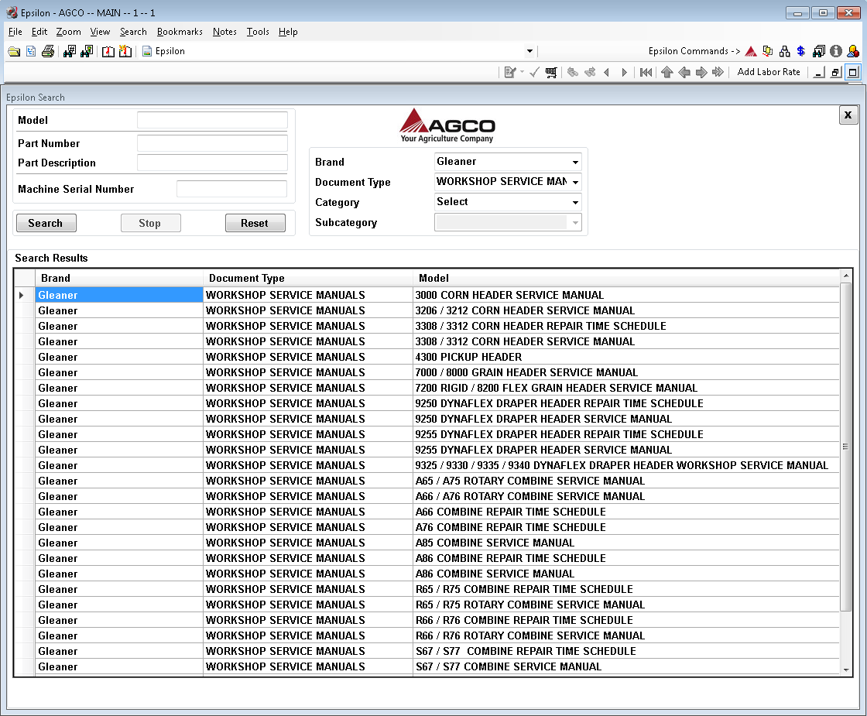Click into the Part Number input field
This screenshot has height=716, width=867.
pyautogui.click(x=212, y=144)
